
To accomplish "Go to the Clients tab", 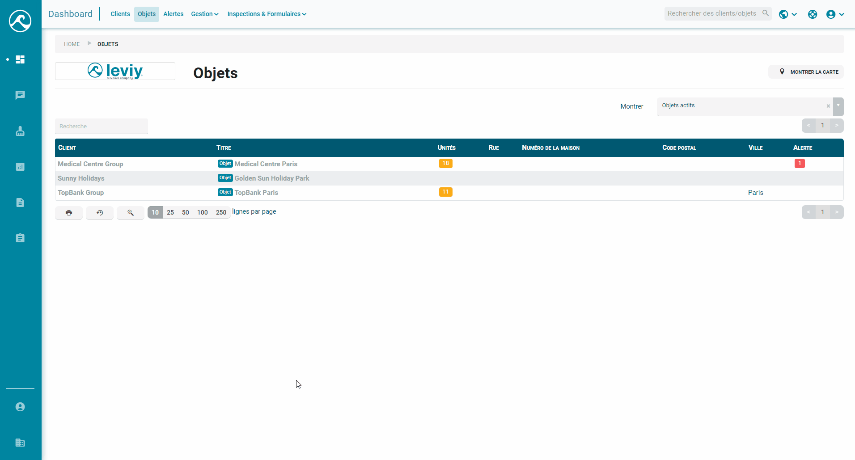I will (120, 14).
